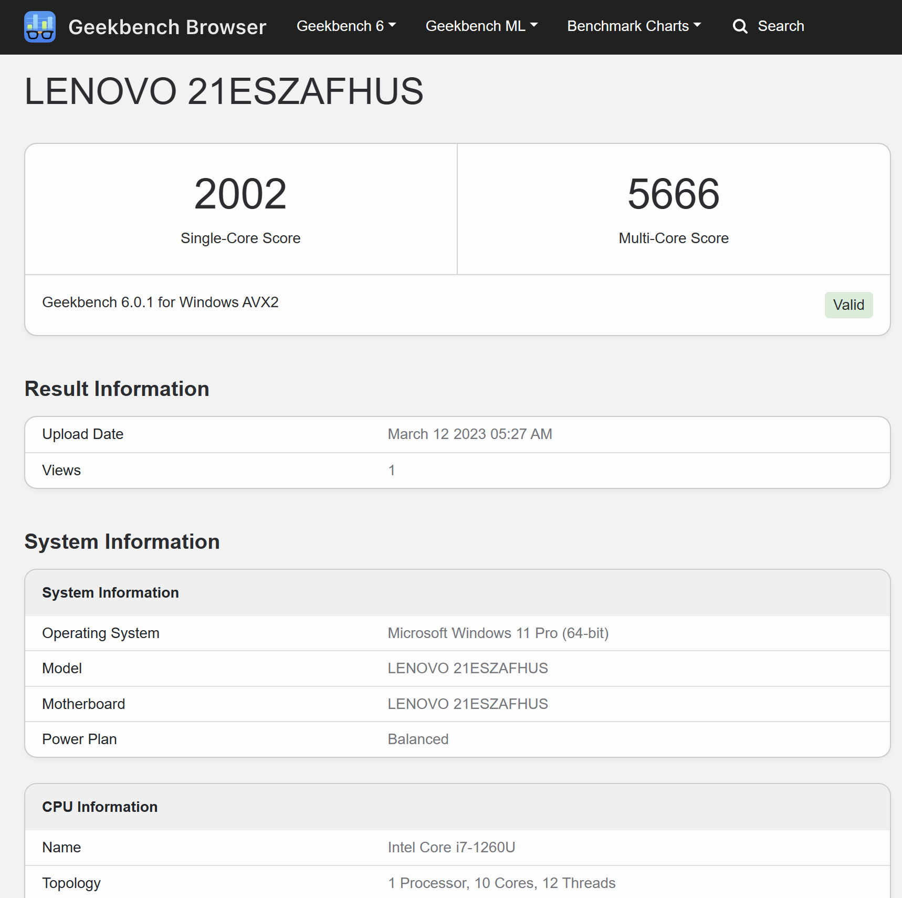This screenshot has width=902, height=898.
Task: Click the Geekbench logo icon
Action: coord(40,27)
